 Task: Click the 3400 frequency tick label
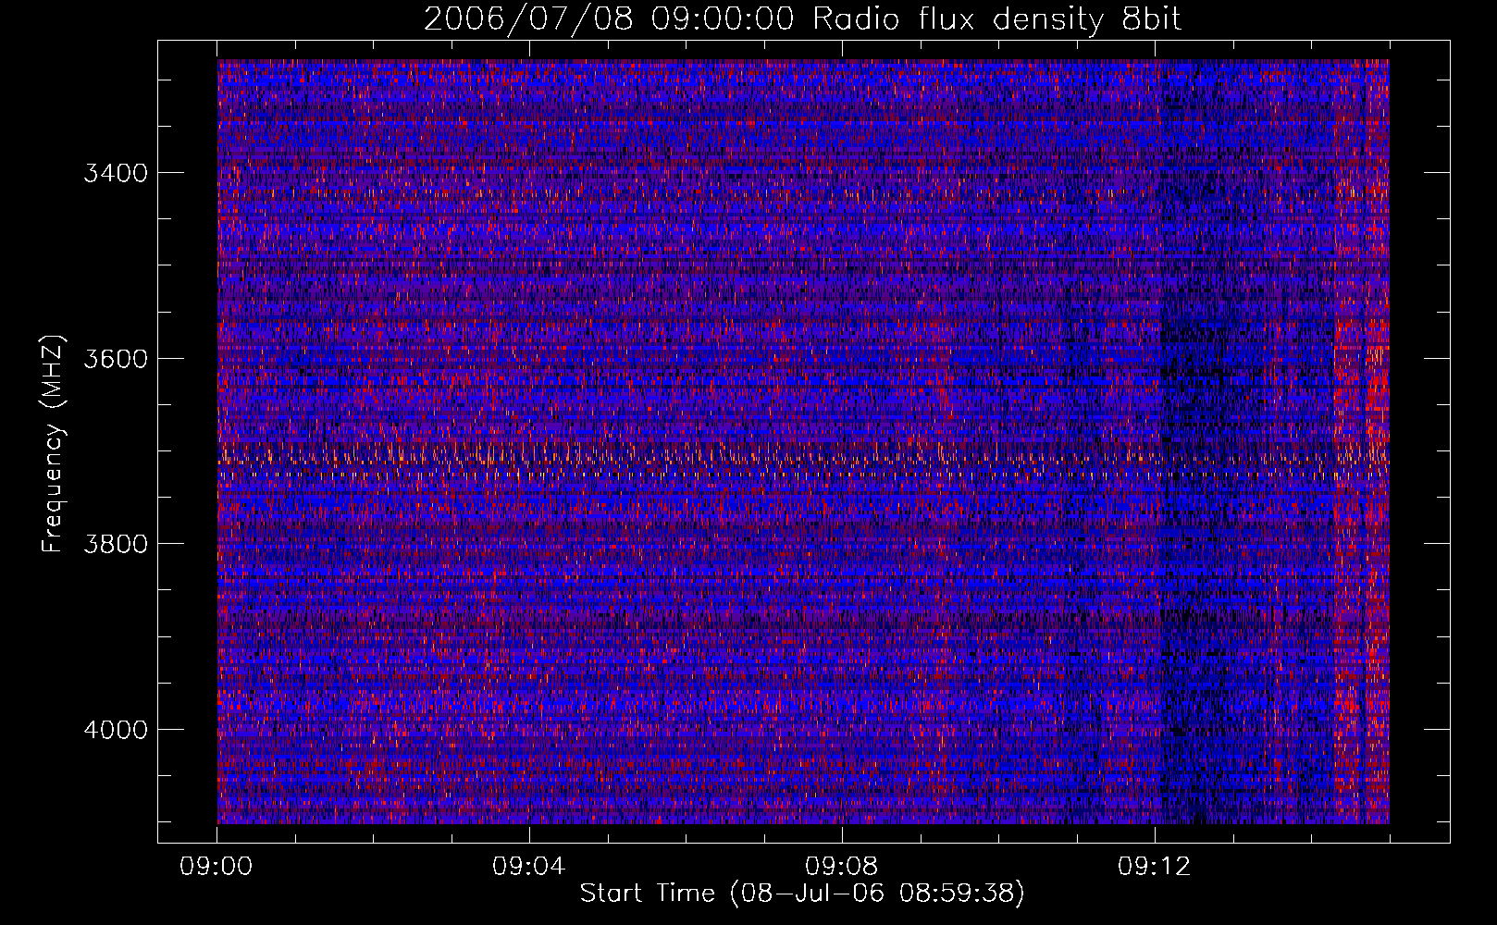(116, 173)
